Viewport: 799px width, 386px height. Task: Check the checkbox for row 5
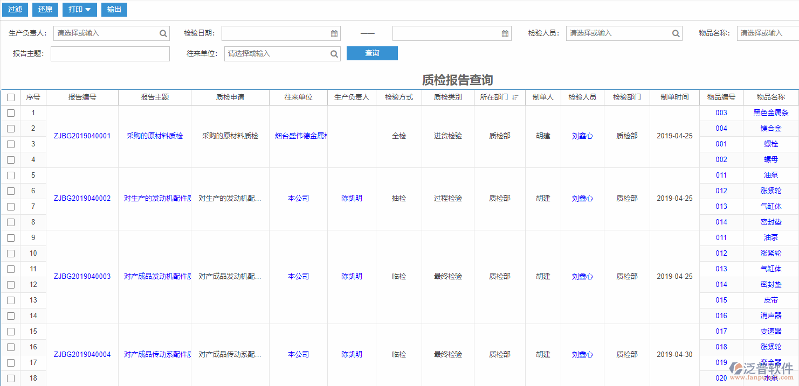coord(10,175)
